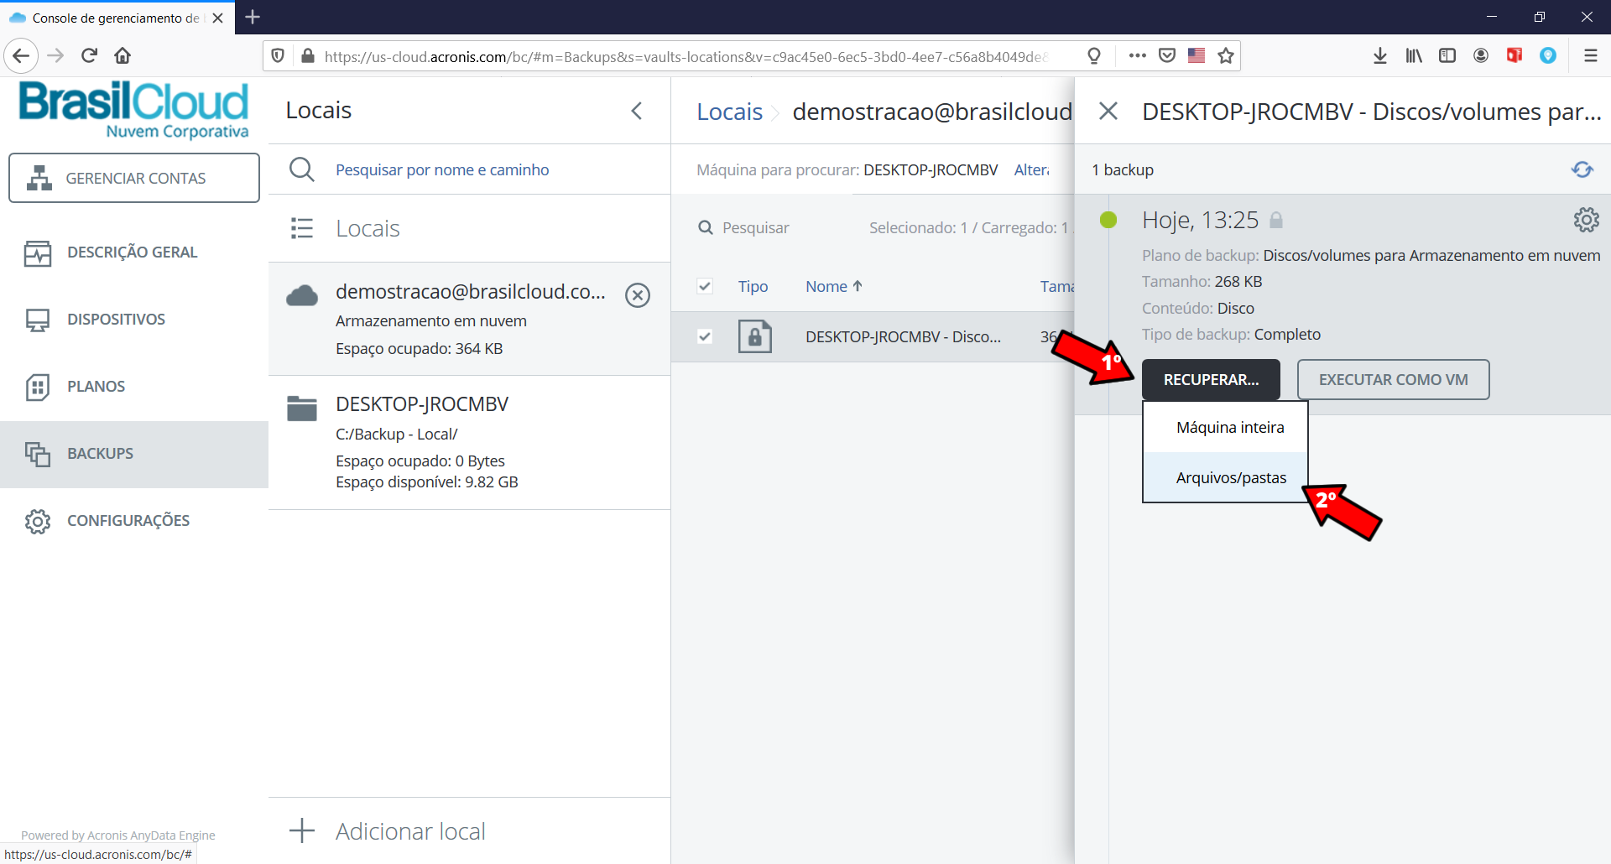Toggle DESKTOP-JROCMBV backup row checkbox
Screen dimensions: 1611x864
coord(705,336)
